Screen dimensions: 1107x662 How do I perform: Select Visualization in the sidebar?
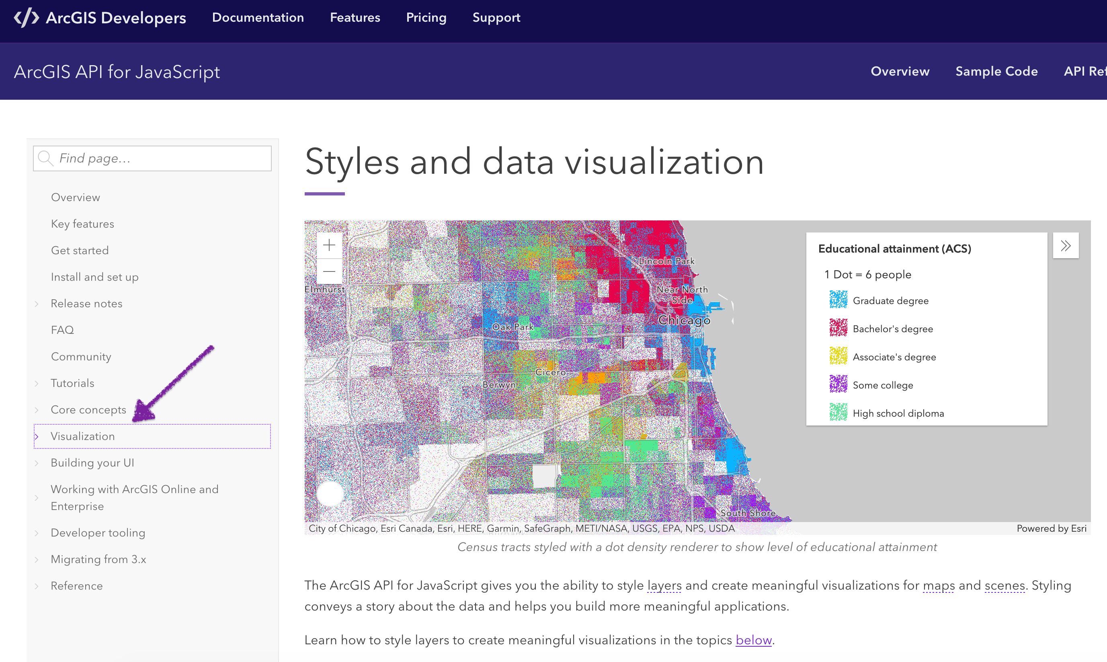coord(82,436)
